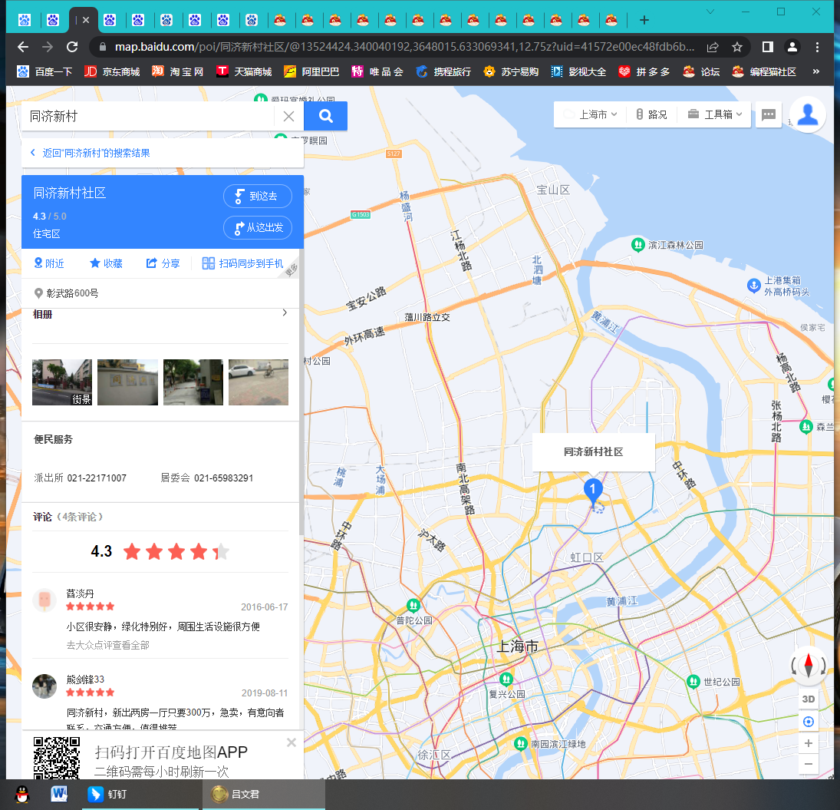The width and height of the screenshot is (840, 810).
Task: Open 百度一下 bookmark
Action: pyautogui.click(x=45, y=72)
